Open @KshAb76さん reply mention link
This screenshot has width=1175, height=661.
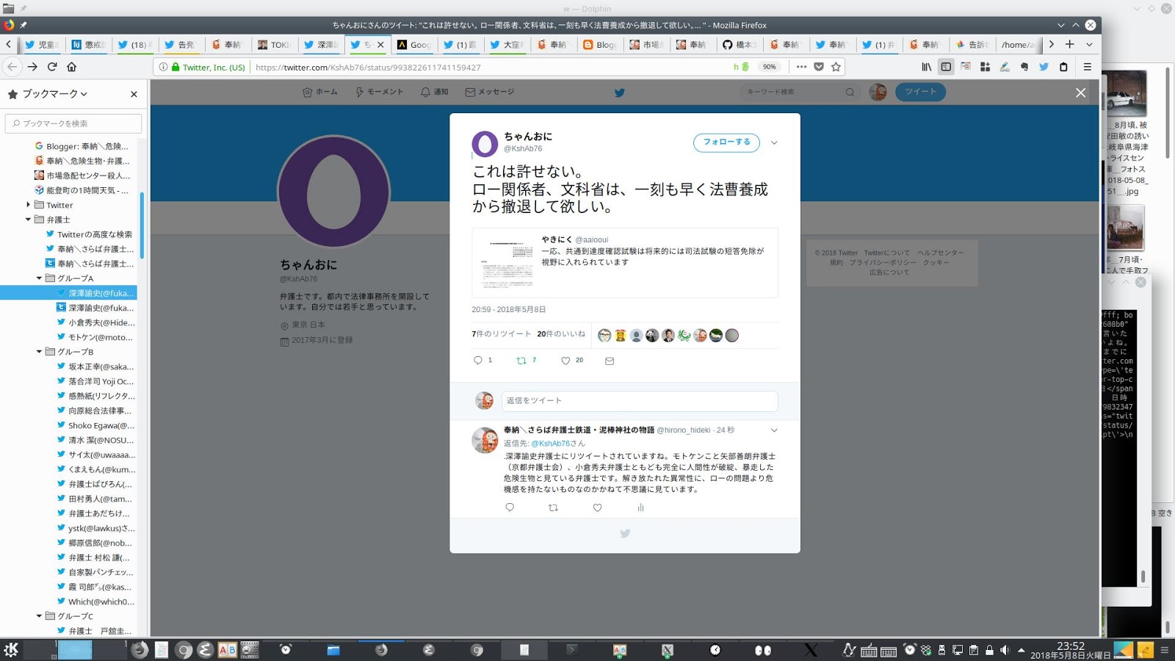click(x=558, y=444)
